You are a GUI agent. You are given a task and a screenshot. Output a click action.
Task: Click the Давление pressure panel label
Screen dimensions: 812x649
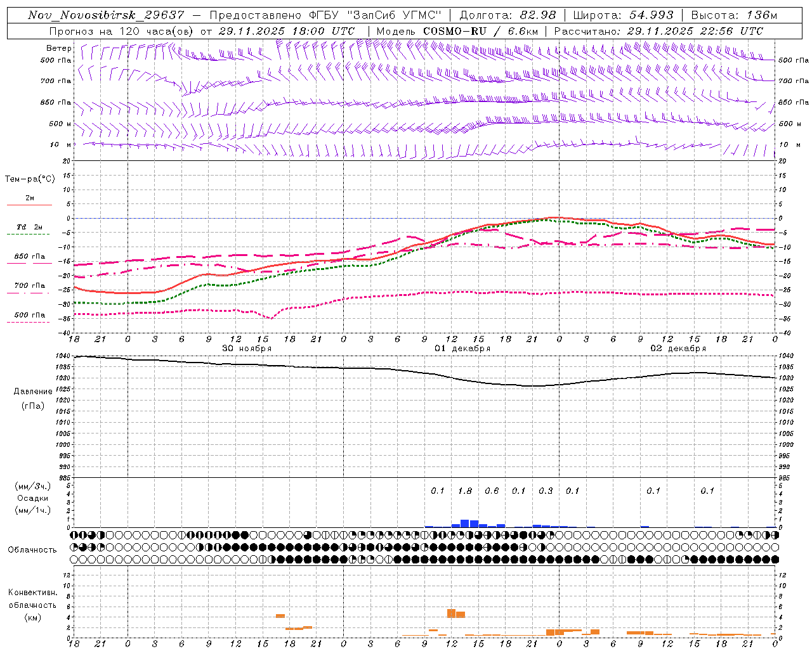point(33,392)
